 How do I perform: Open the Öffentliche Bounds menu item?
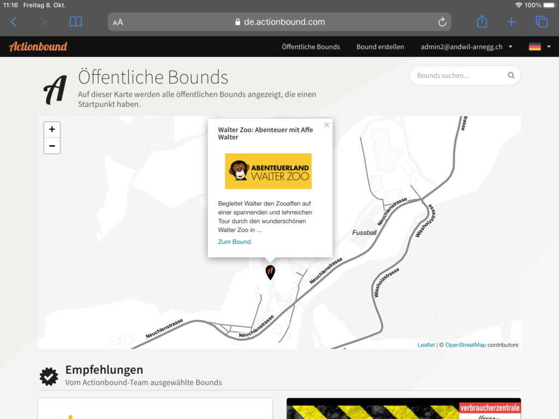click(311, 47)
